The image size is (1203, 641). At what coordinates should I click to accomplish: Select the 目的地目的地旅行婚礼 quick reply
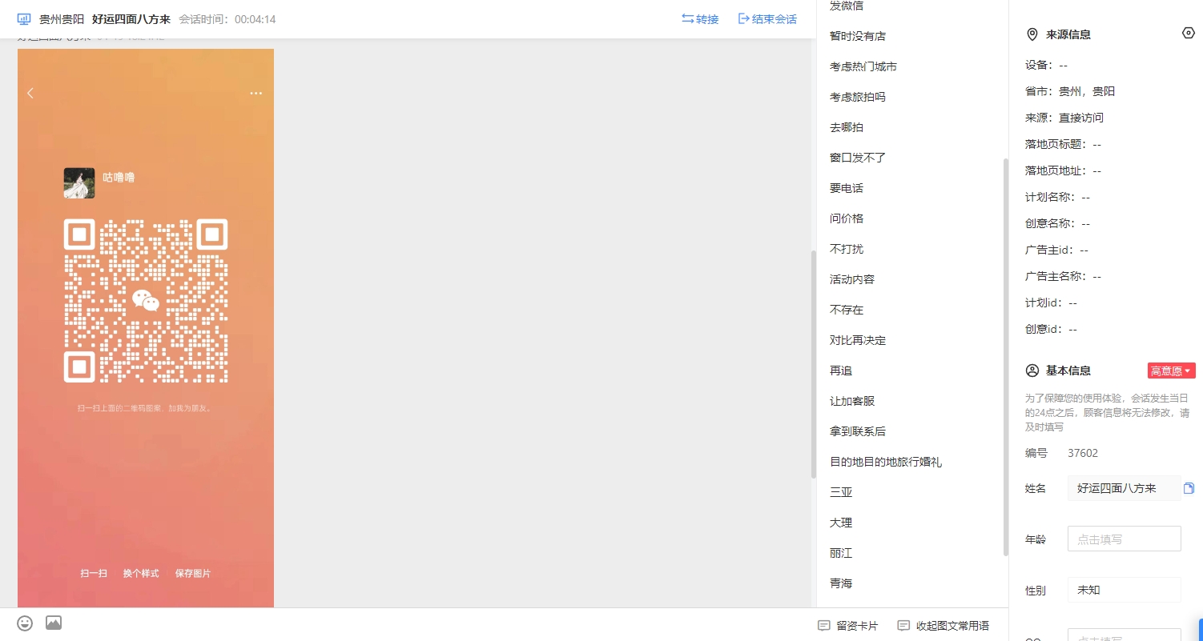pos(886,462)
